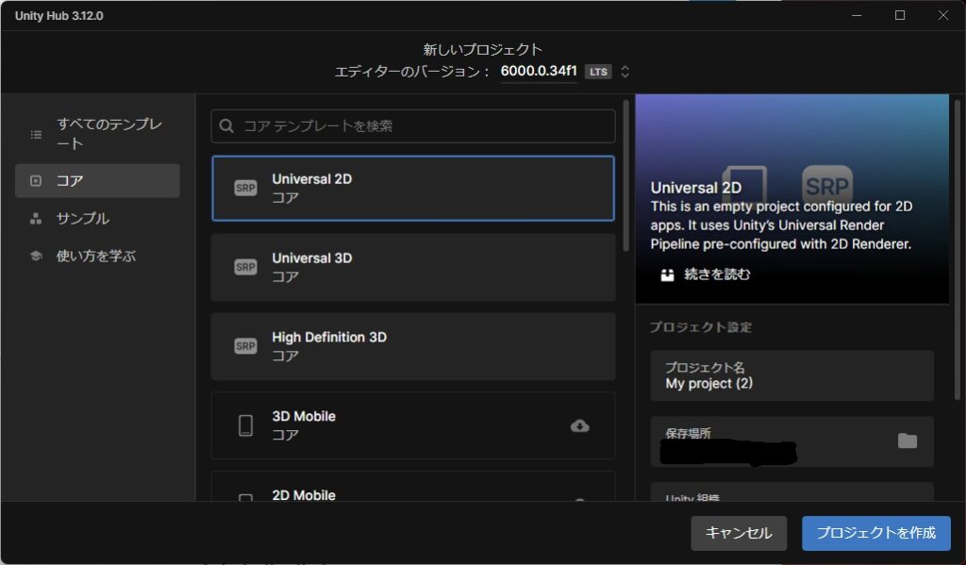Select the 2D Mobile template
The width and height of the screenshot is (966, 565).
(413, 486)
